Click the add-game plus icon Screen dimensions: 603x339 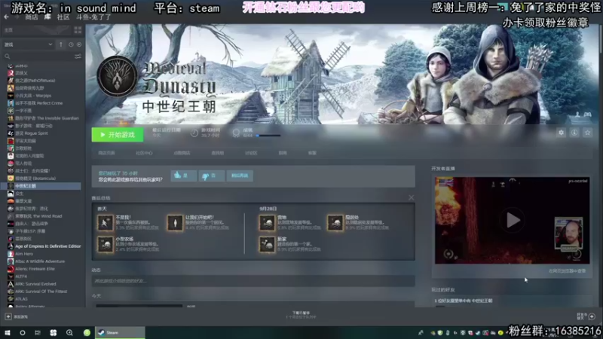click(8, 316)
